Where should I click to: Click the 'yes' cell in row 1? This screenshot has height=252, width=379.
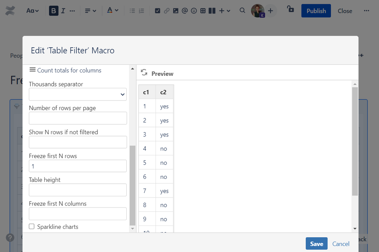(164, 106)
